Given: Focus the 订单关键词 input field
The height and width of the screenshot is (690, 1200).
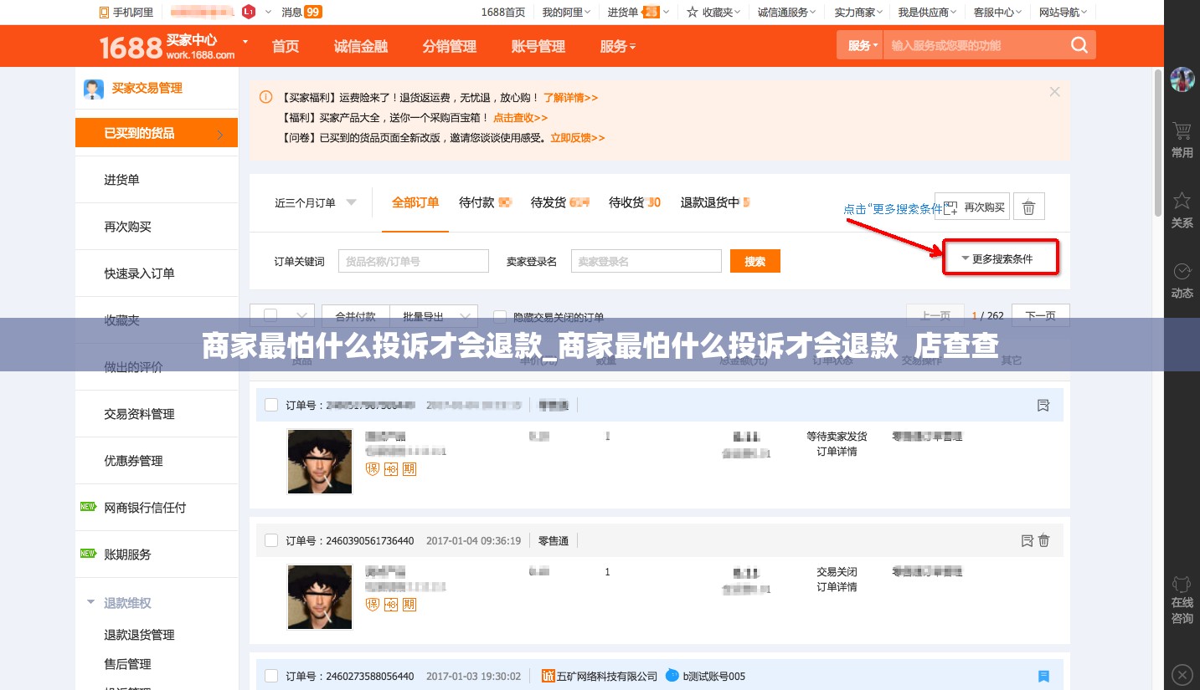Looking at the screenshot, I should point(414,261).
